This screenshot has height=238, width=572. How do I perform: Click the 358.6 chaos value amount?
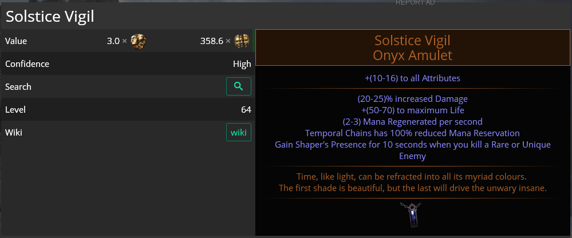coord(211,41)
